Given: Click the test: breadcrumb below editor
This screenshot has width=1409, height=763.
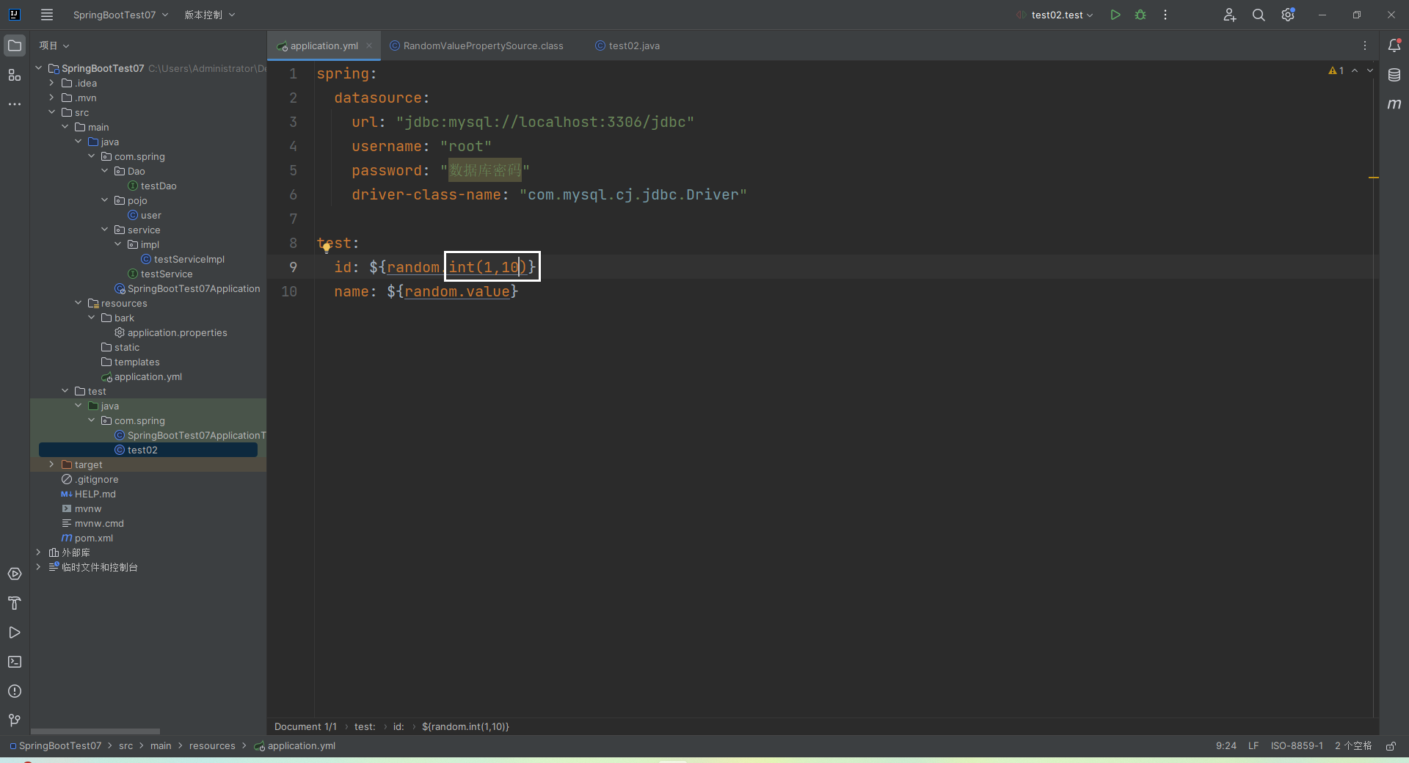Looking at the screenshot, I should pyautogui.click(x=365, y=727).
